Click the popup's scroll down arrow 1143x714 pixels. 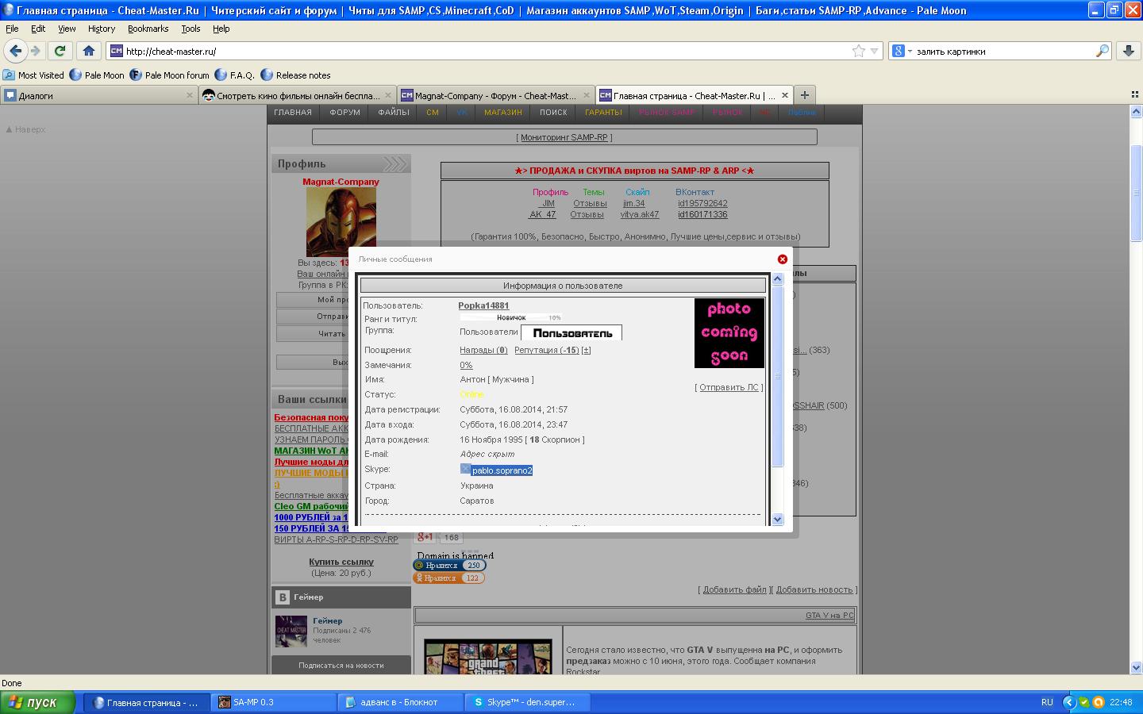[778, 519]
